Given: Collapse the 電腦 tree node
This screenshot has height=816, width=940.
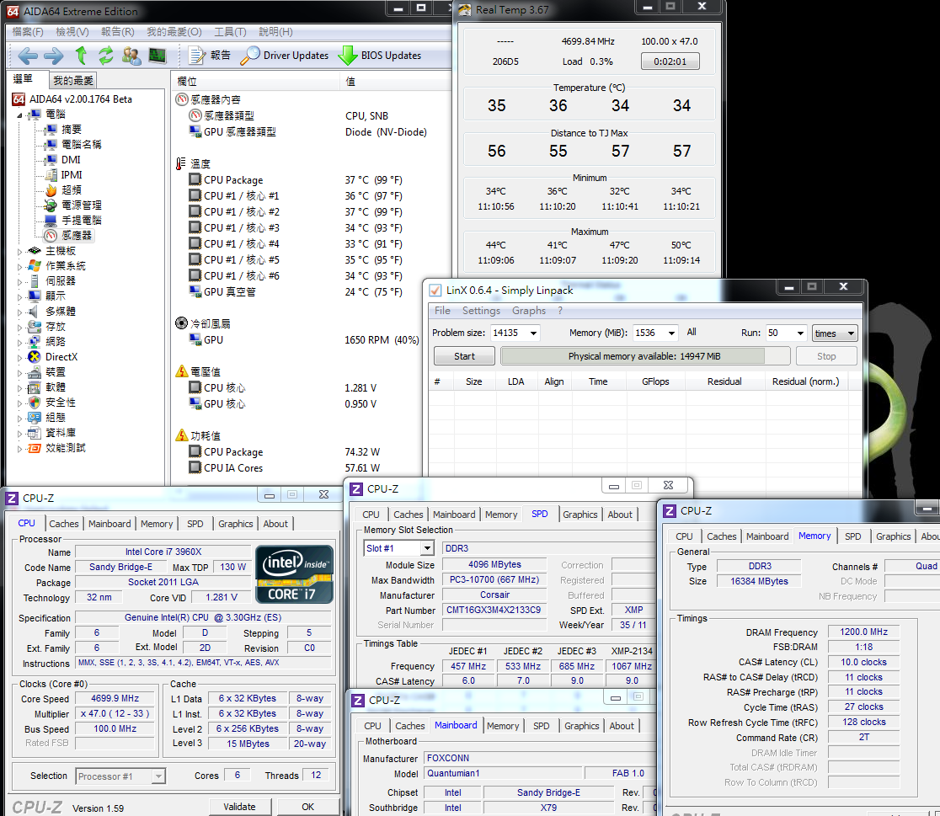Looking at the screenshot, I should (x=19, y=115).
